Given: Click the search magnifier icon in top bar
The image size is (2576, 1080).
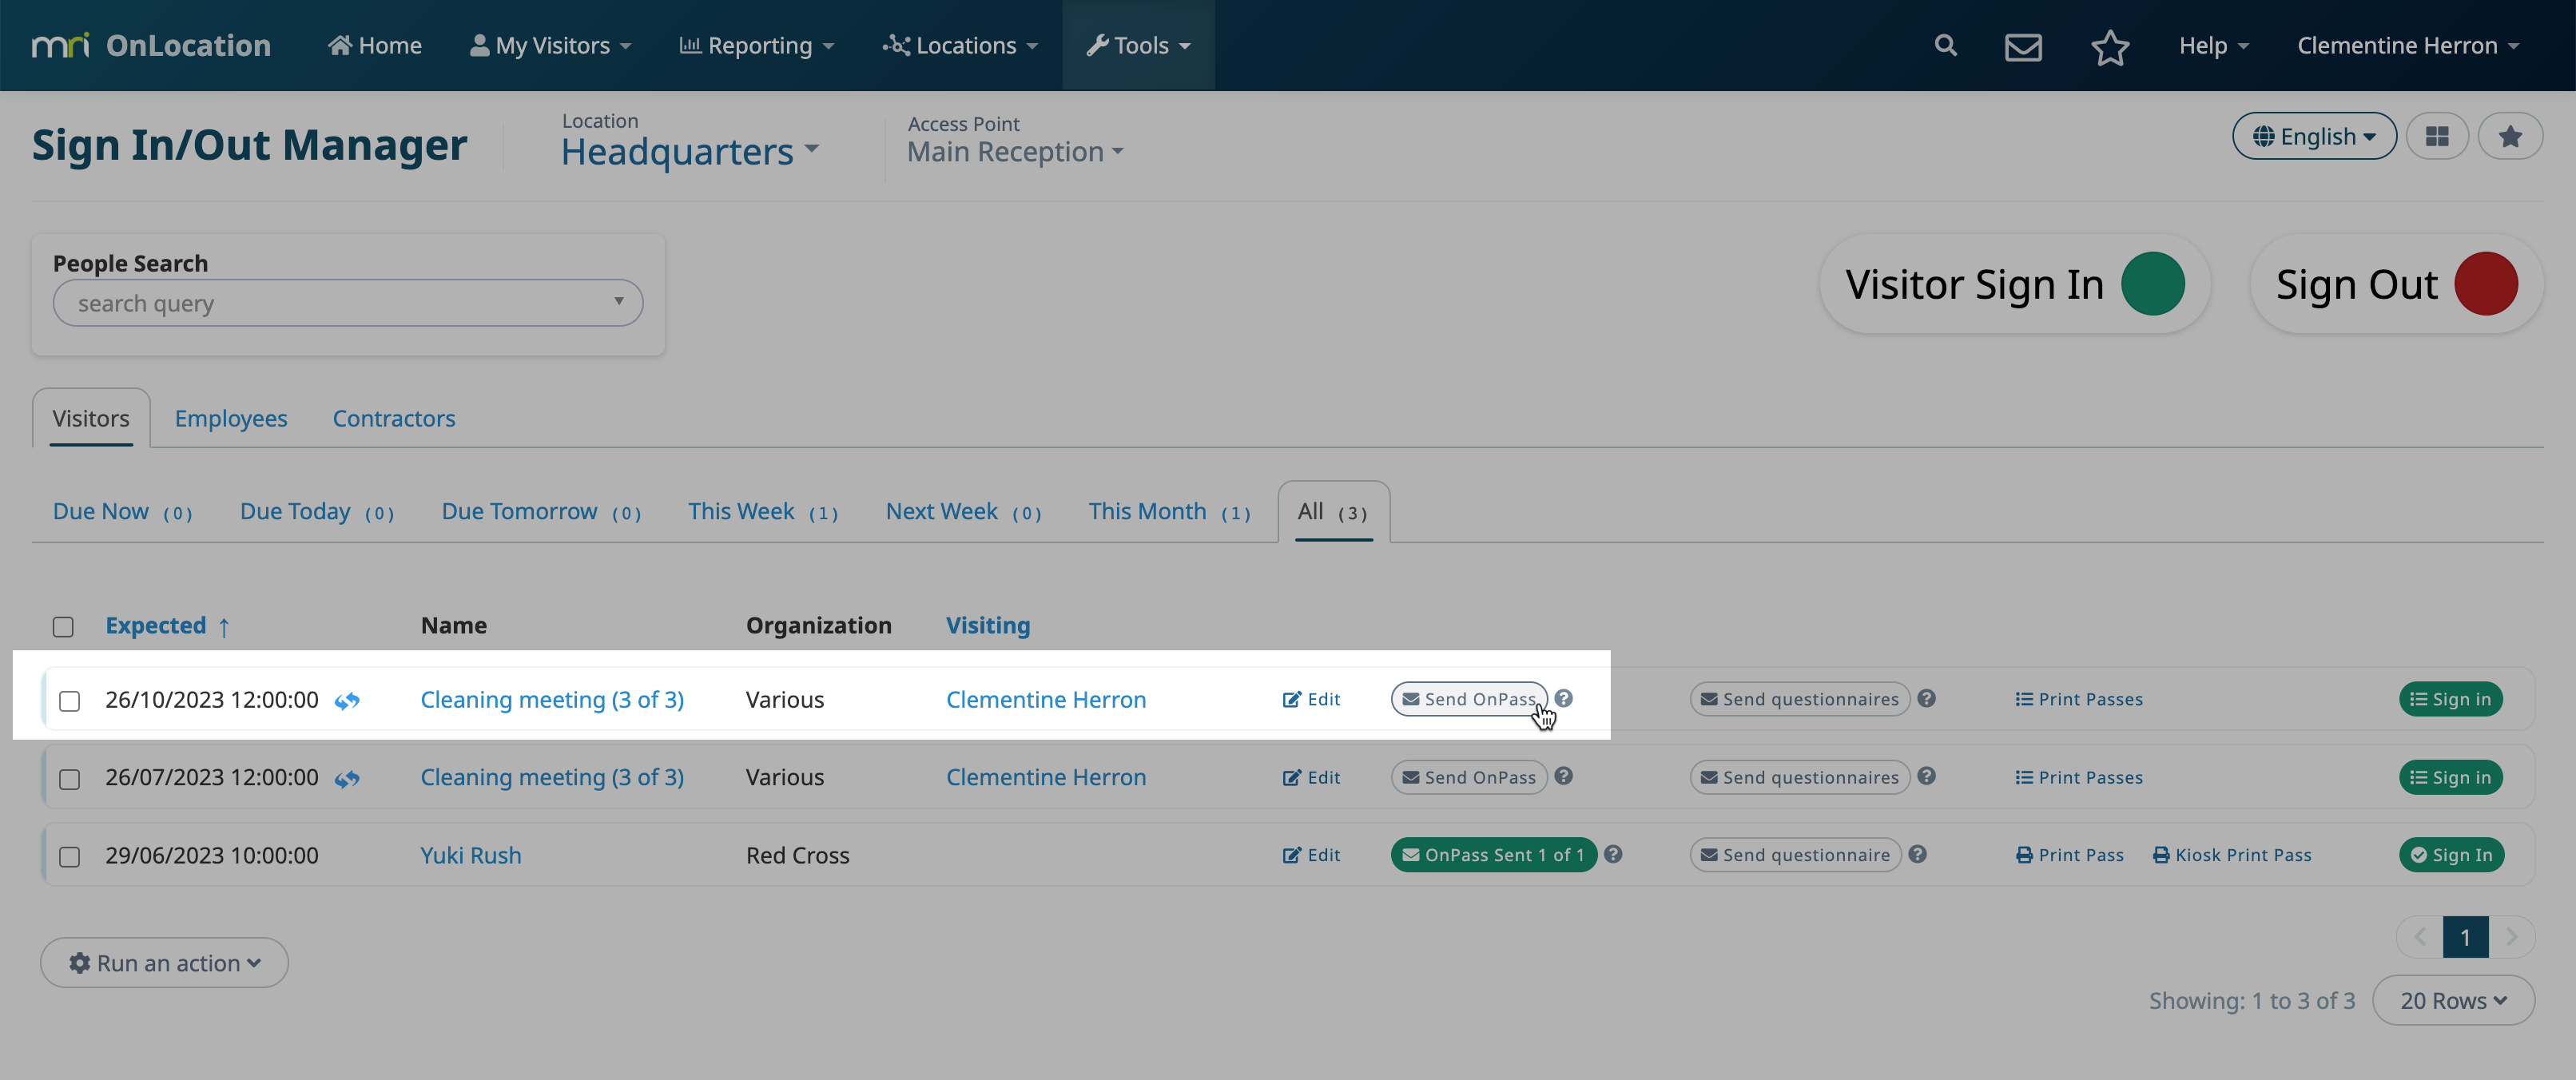Looking at the screenshot, I should (x=1945, y=45).
